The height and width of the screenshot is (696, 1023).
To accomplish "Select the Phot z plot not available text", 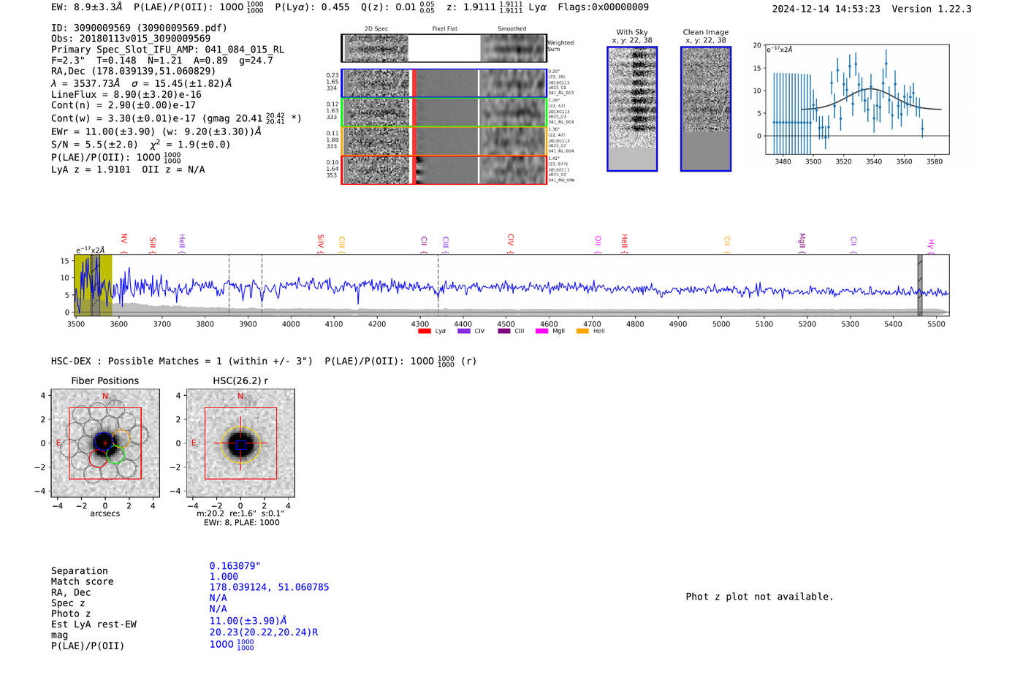I will pyautogui.click(x=759, y=597).
